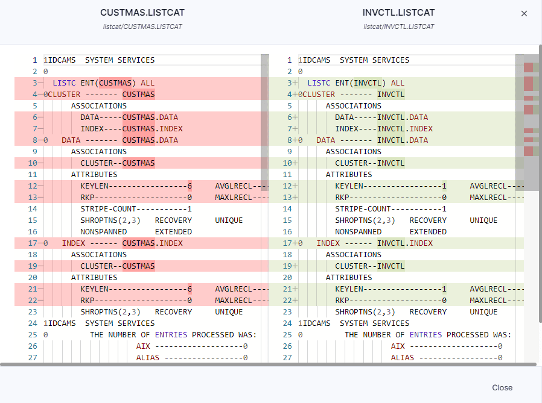The height and width of the screenshot is (403, 542).
Task: Click left line 17 INDEX ------ CUSTMAS.INDEX
Action: (x=122, y=243)
